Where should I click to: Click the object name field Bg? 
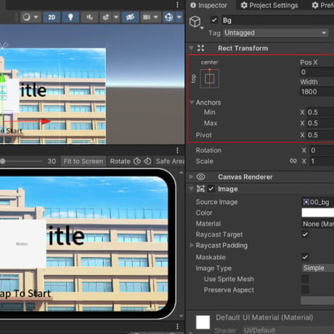(277, 20)
